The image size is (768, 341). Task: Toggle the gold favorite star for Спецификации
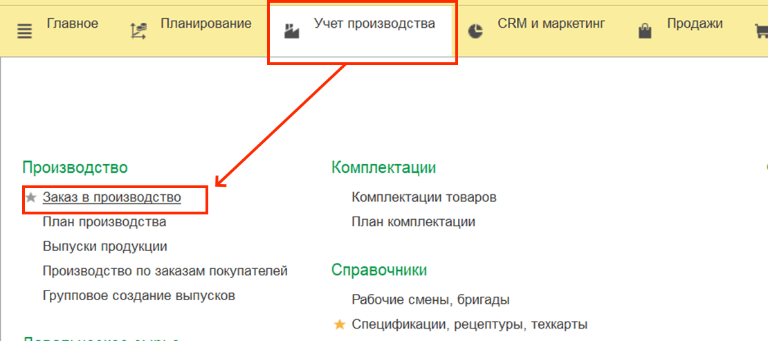click(340, 324)
